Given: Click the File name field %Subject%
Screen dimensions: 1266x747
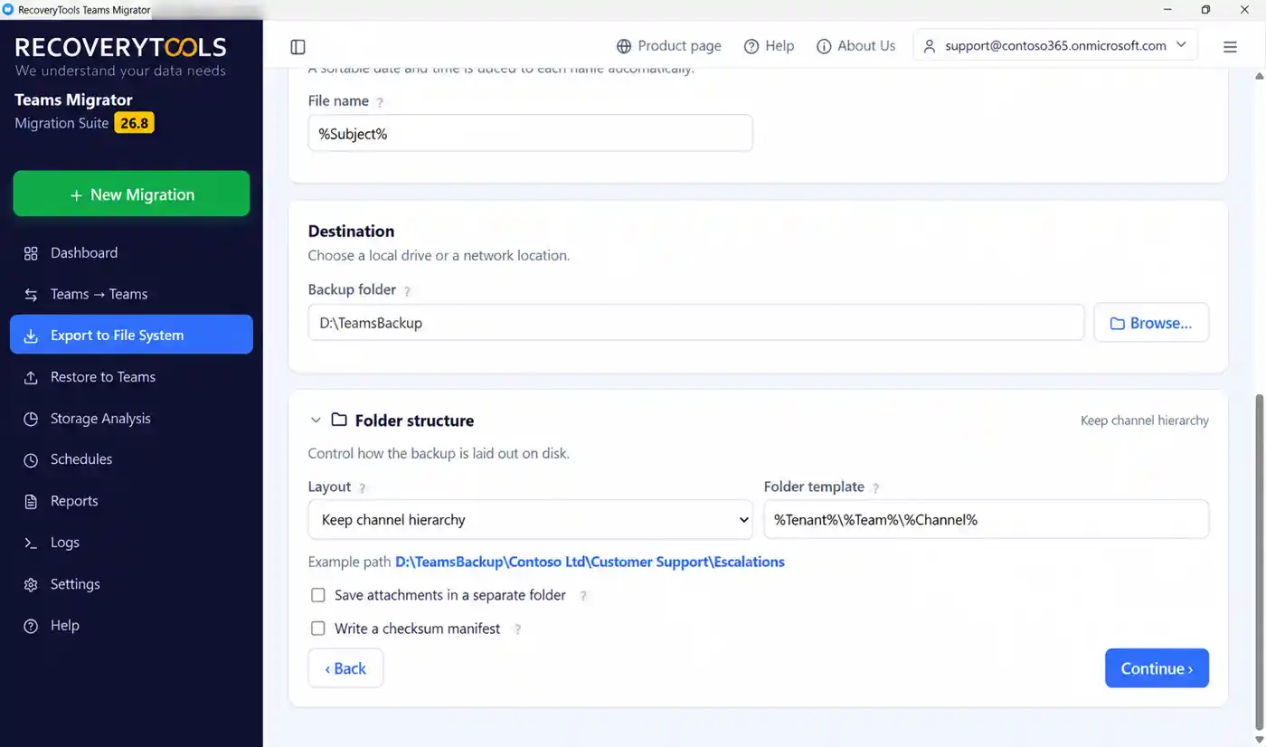Looking at the screenshot, I should point(530,133).
